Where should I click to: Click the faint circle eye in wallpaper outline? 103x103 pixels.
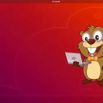97,16
